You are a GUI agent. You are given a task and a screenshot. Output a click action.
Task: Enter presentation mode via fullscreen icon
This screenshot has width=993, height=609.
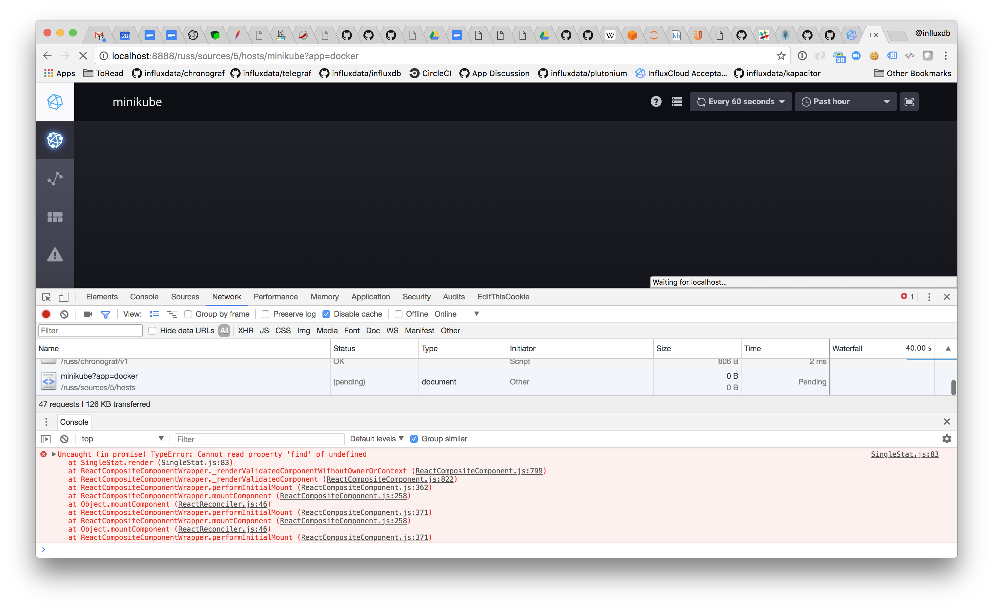click(x=909, y=102)
